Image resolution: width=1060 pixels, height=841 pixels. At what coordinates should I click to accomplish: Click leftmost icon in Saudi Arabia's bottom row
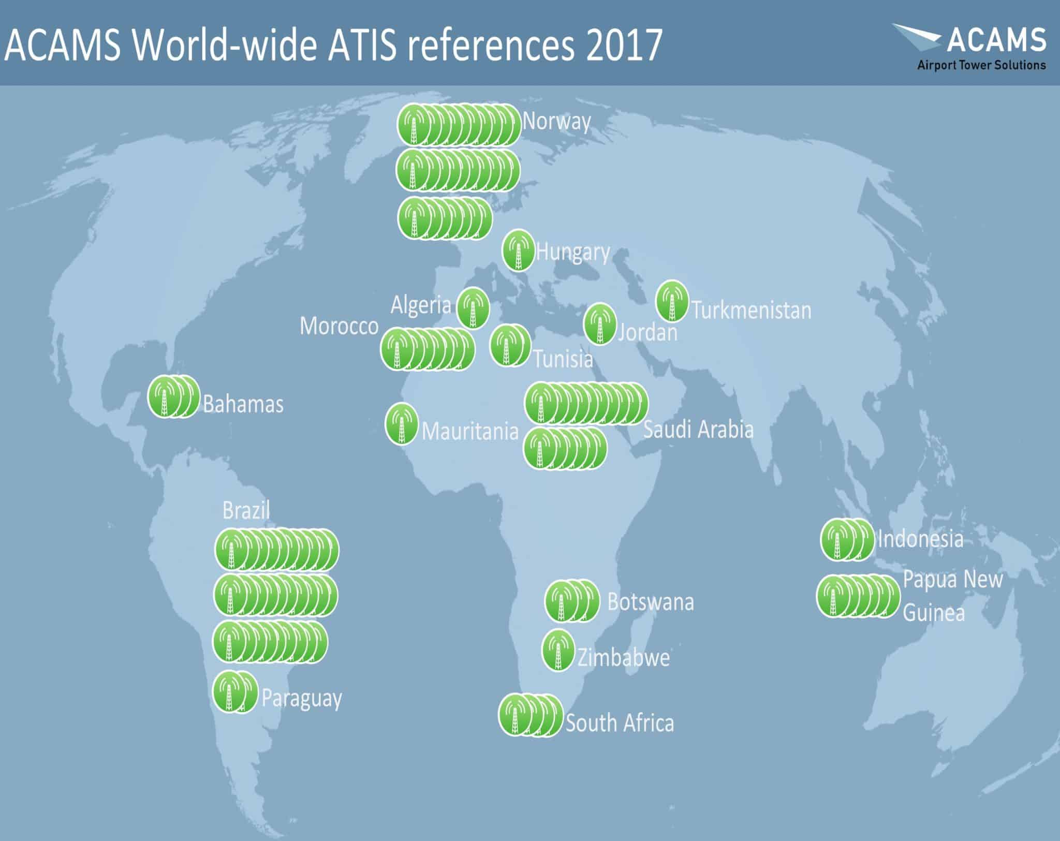[540, 449]
